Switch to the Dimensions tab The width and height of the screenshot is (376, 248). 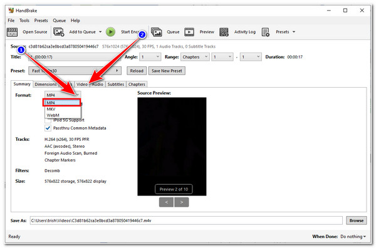point(46,85)
